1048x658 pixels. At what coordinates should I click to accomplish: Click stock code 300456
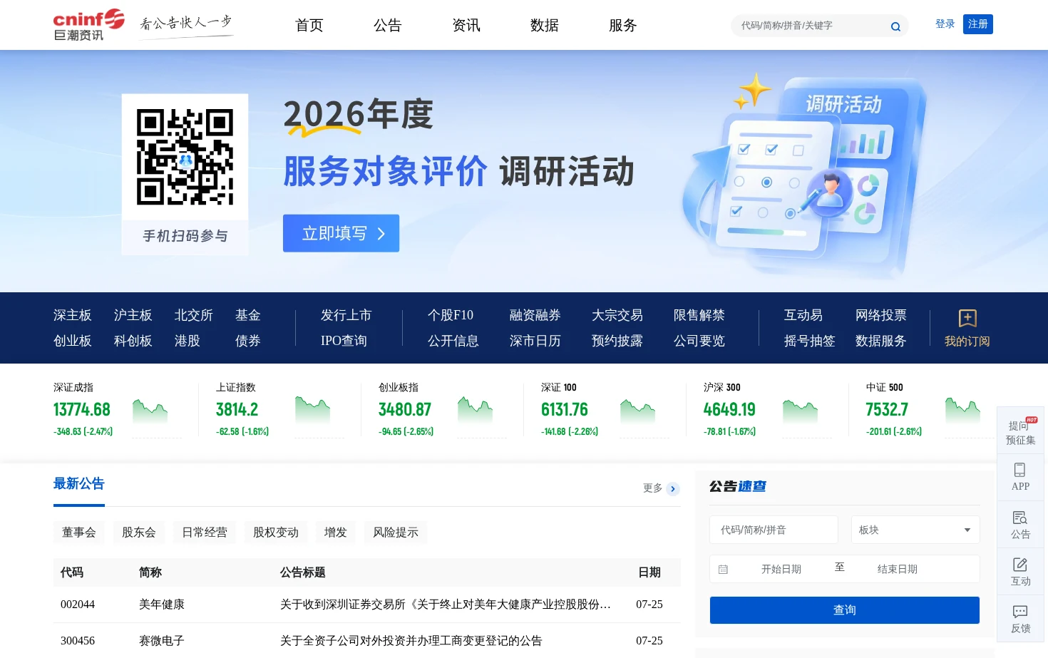click(78, 641)
